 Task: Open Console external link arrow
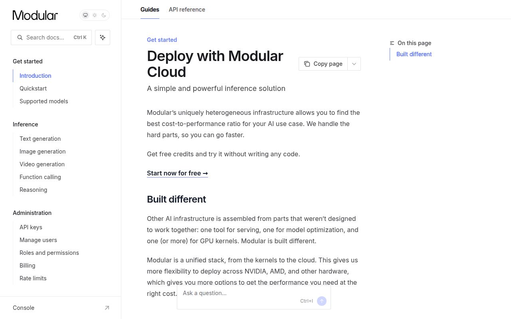(x=107, y=308)
